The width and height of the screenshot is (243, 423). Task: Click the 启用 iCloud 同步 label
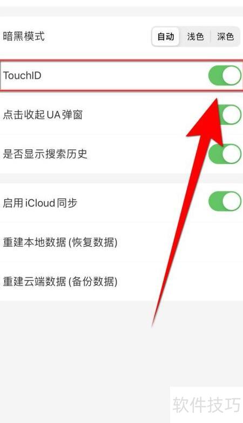[40, 203]
